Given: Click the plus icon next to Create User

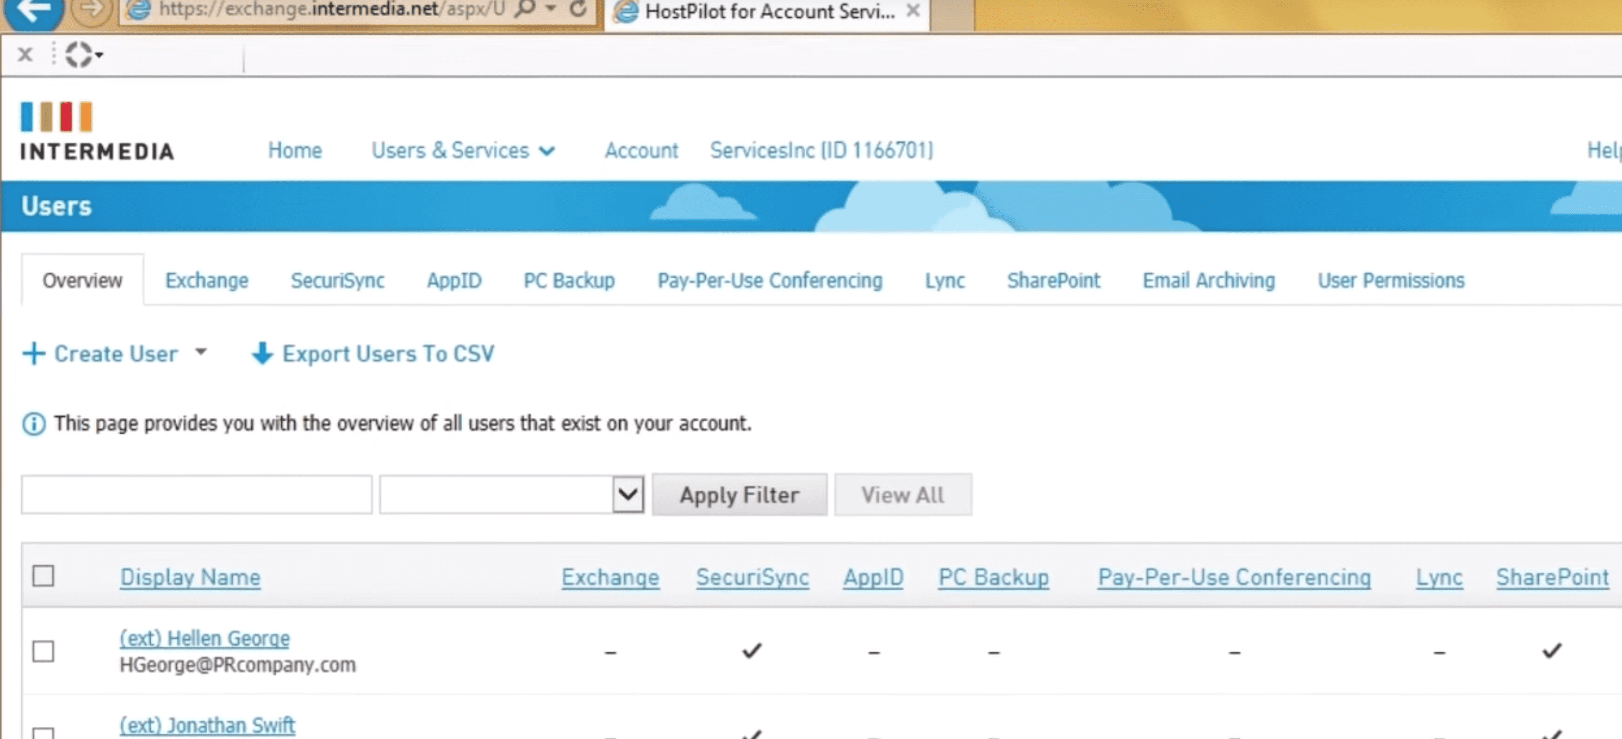Looking at the screenshot, I should click(34, 354).
